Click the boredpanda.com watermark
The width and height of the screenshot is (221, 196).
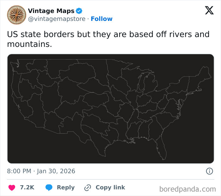188,189
